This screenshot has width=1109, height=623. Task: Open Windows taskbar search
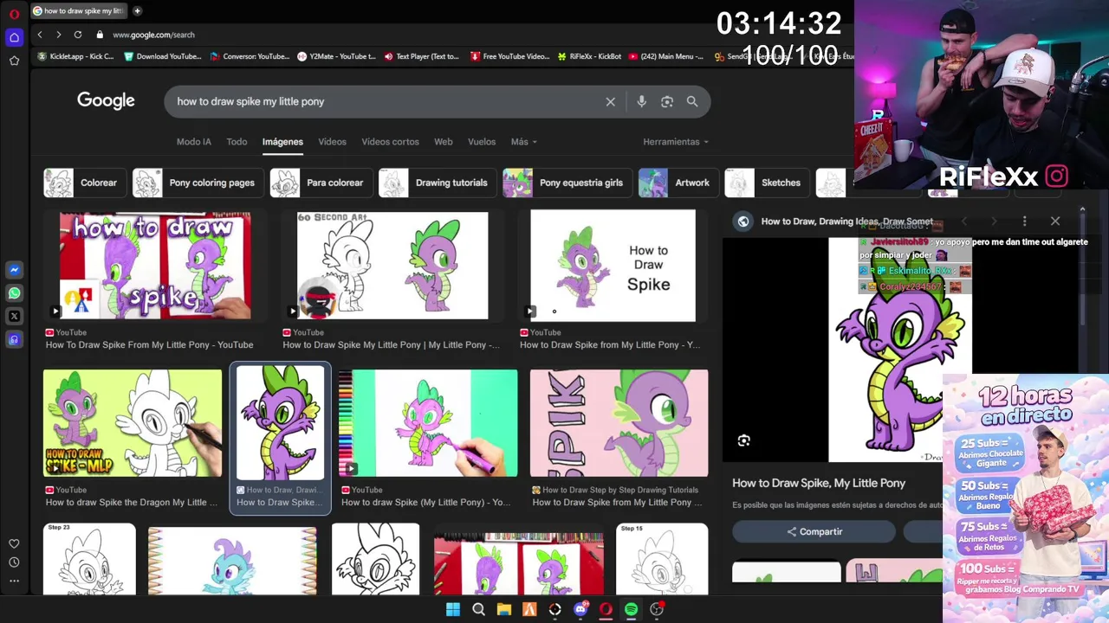coord(478,609)
